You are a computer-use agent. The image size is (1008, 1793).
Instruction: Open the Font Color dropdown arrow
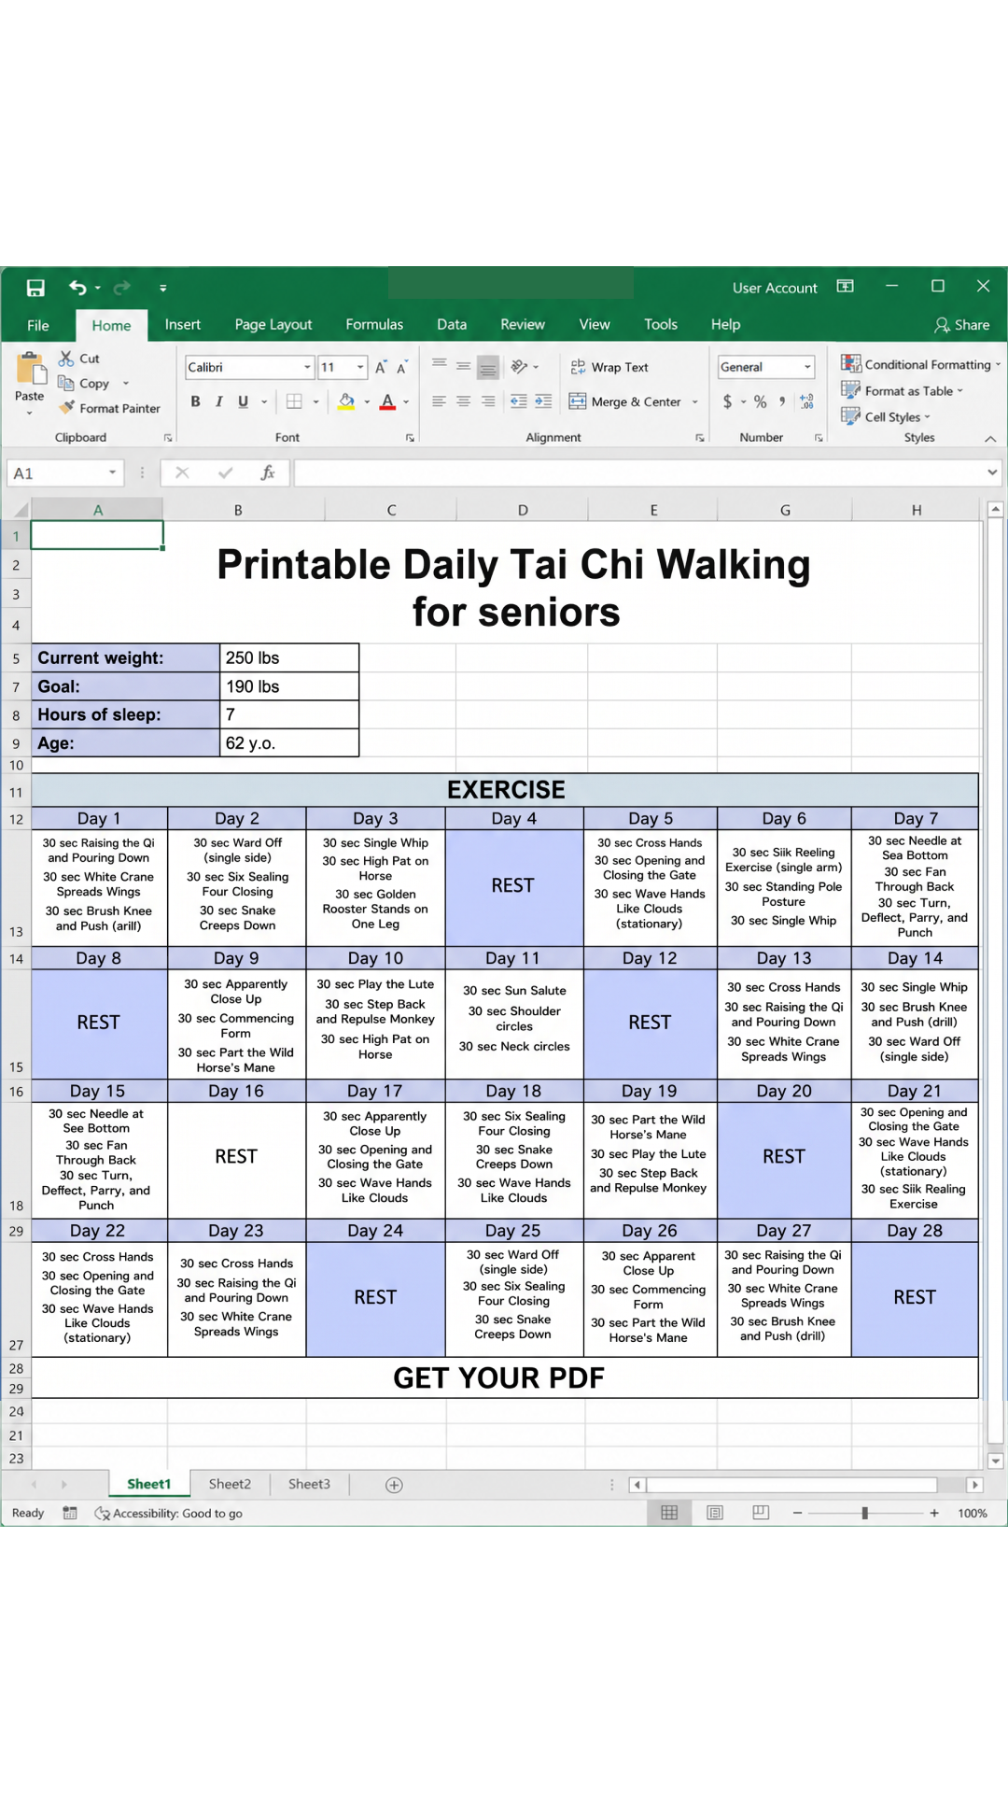406,402
